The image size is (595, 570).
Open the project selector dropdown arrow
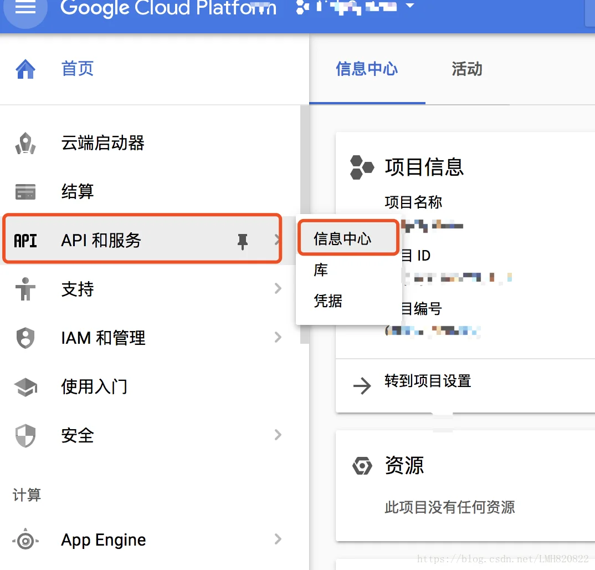point(410,6)
